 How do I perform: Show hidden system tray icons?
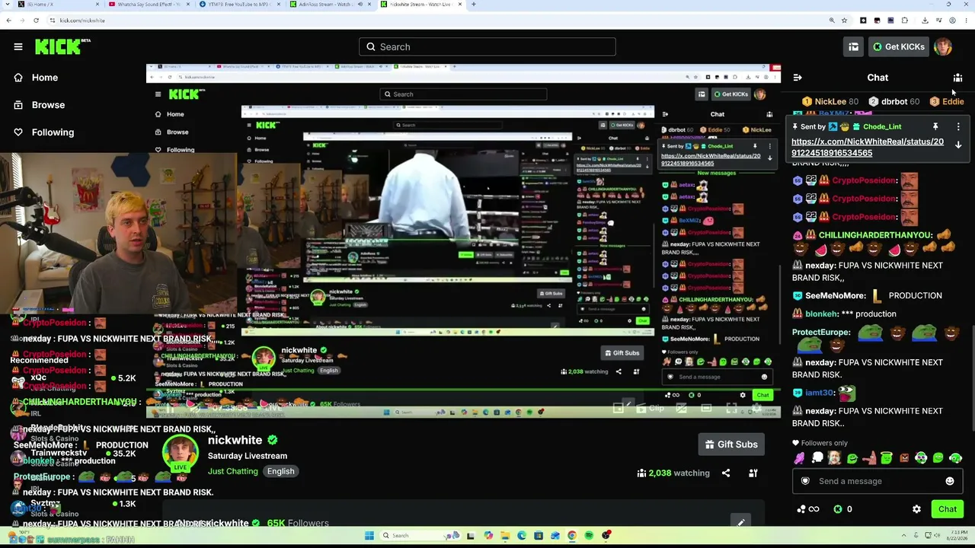(x=904, y=536)
